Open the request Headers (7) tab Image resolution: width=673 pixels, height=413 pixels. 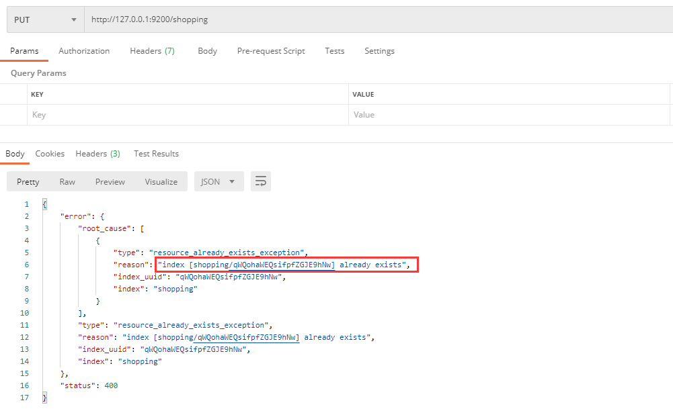click(x=153, y=51)
